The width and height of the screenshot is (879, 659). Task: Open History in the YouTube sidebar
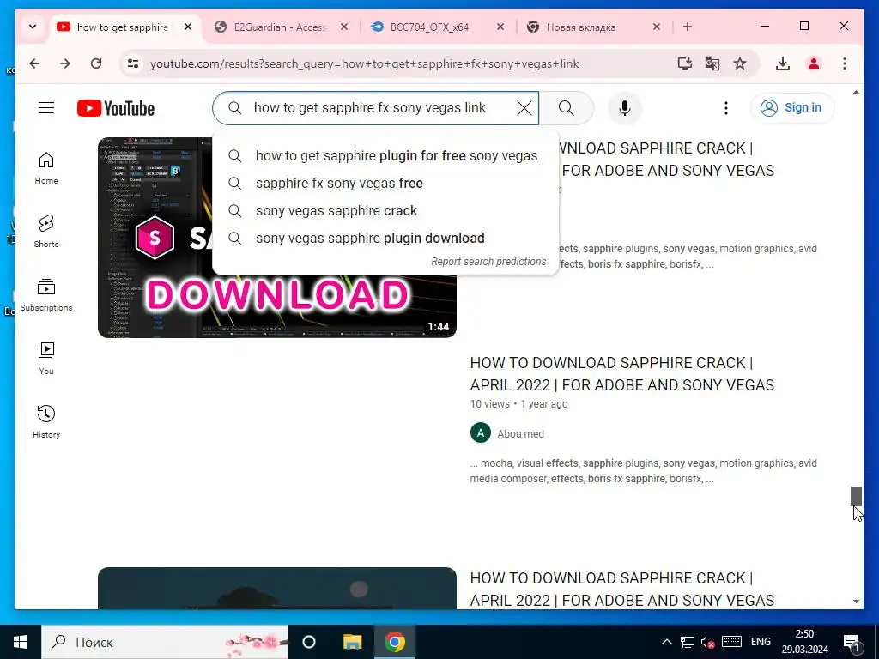(46, 422)
